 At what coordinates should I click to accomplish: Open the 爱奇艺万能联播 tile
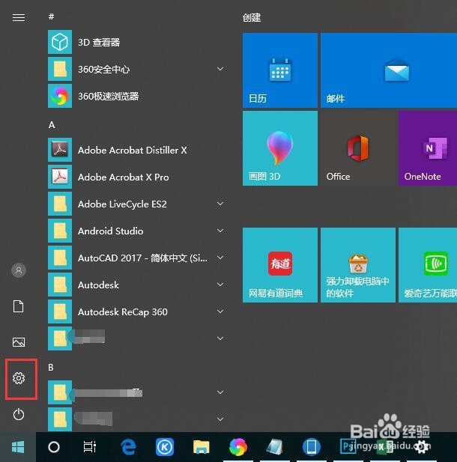point(428,265)
